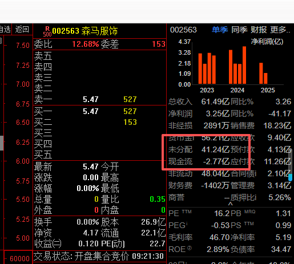294x264 pixels.
Task: Click the 卖一 volume 527
Action: tap(130, 99)
